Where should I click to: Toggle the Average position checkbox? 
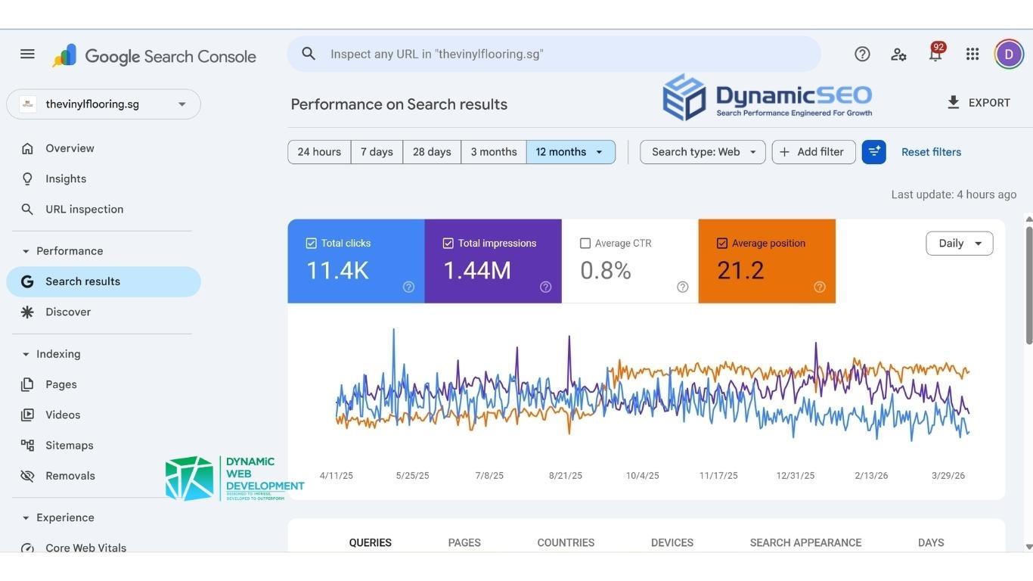click(721, 243)
